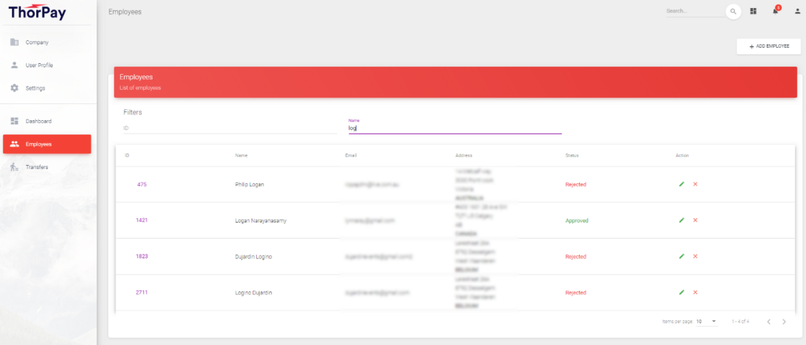Open Company in the sidebar
Viewport: 806px width, 345px height.
pos(37,42)
